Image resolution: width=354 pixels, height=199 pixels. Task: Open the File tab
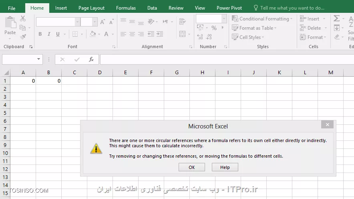coord(12,8)
